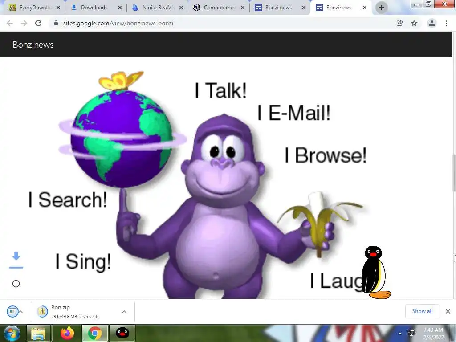The height and width of the screenshot is (342, 456).
Task: Click the Bon.zip file icon
Action: pos(42,311)
